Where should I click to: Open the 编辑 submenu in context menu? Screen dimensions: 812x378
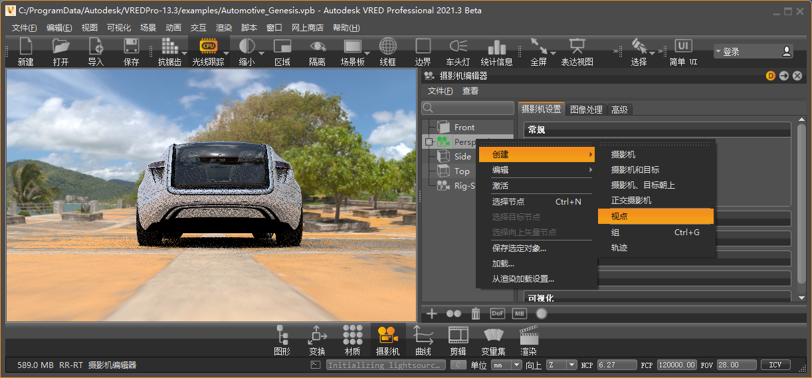(x=537, y=170)
